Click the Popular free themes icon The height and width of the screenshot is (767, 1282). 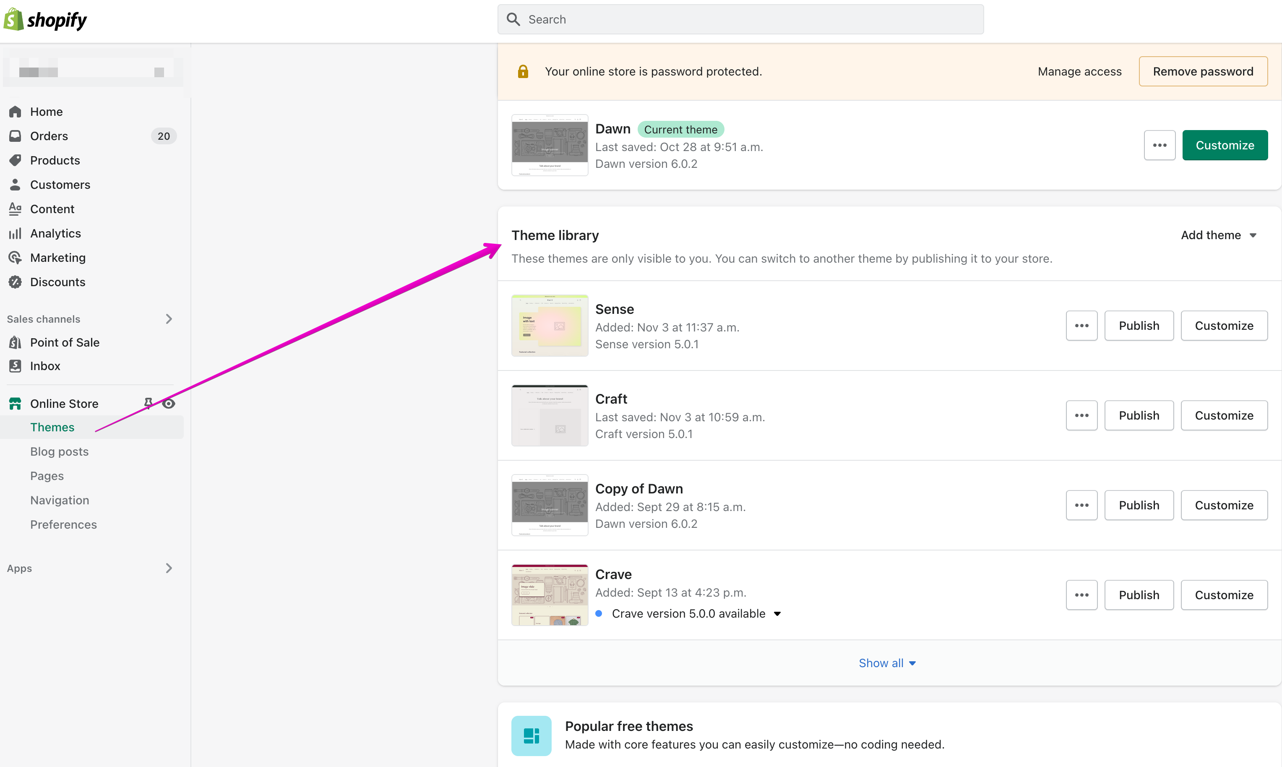click(x=531, y=736)
